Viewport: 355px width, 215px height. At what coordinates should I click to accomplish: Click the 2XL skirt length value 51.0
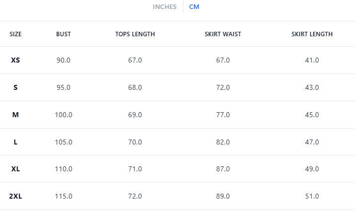tap(312, 196)
